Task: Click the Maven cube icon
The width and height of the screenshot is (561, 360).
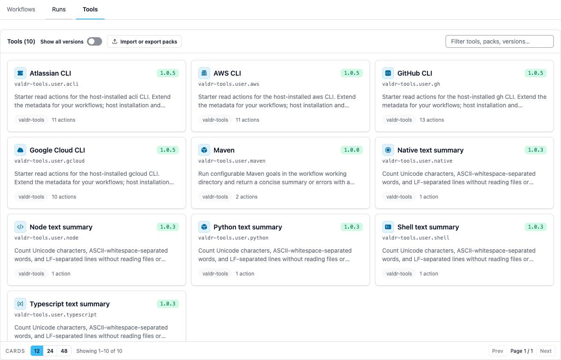Action: 204,150
